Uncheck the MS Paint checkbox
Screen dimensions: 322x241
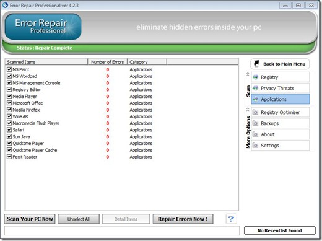click(x=9, y=69)
